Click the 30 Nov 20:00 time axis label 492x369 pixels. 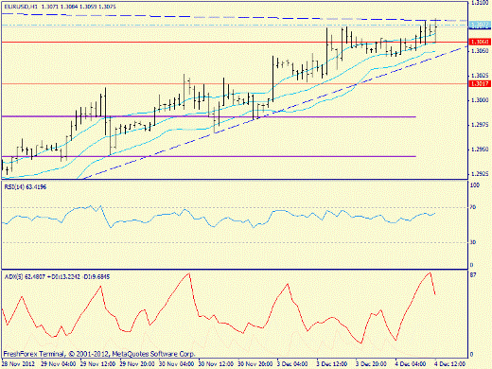point(255,363)
